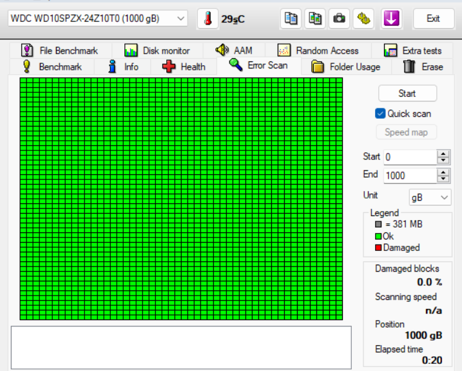Screen dimensions: 462x371
Task: Open the AAM tab
Action: (x=234, y=50)
